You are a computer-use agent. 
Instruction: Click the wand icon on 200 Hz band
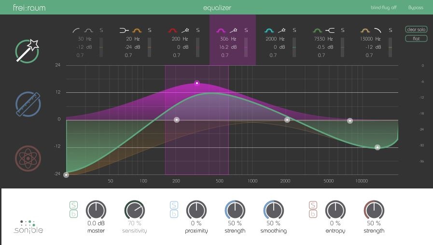[x=185, y=30]
